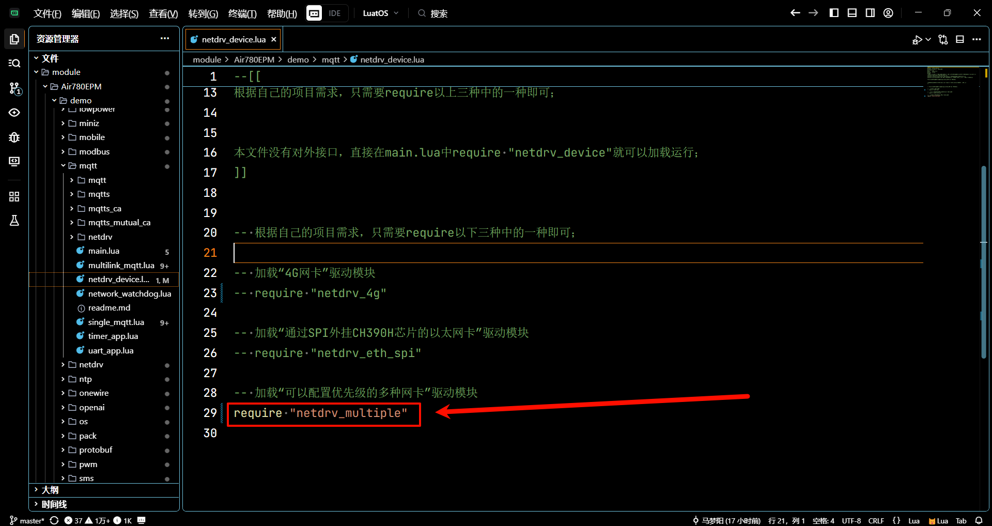This screenshot has height=526, width=992.
Task: Toggle secondary side bar layout icon
Action: click(870, 13)
